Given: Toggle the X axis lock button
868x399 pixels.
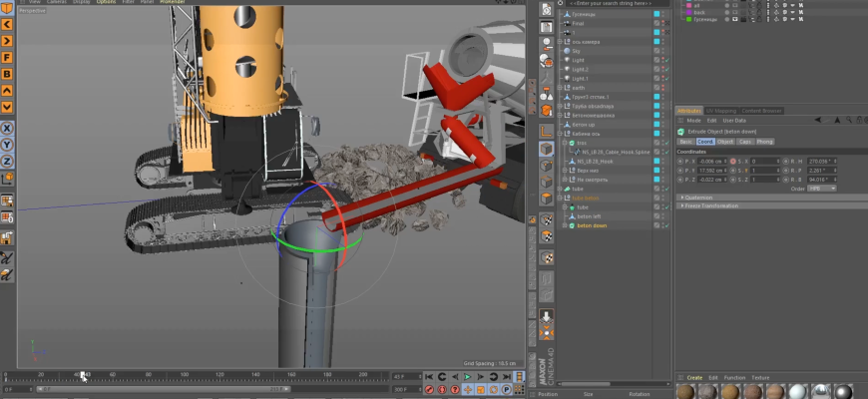Looking at the screenshot, I should pos(7,129).
